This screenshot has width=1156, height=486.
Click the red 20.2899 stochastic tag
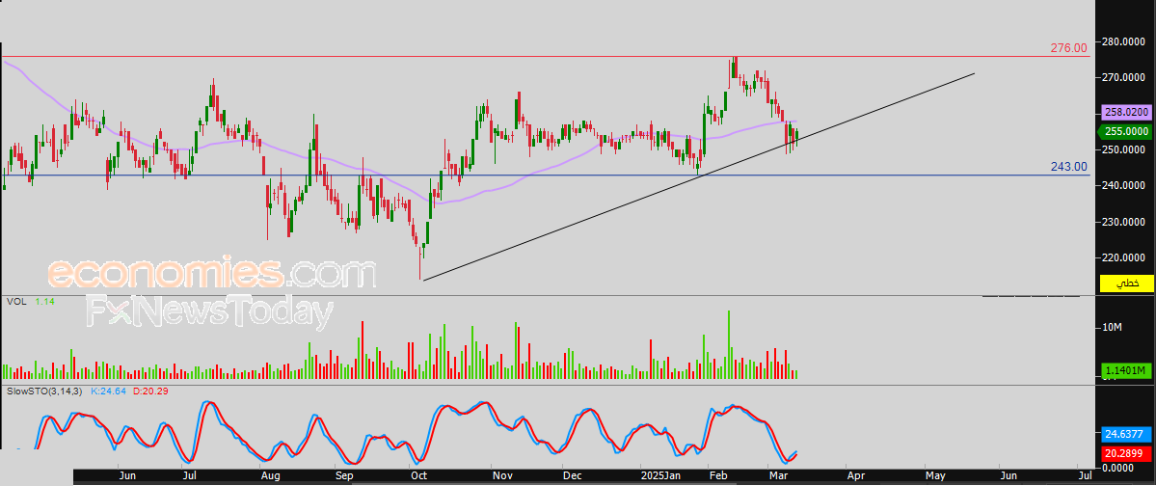point(1126,453)
